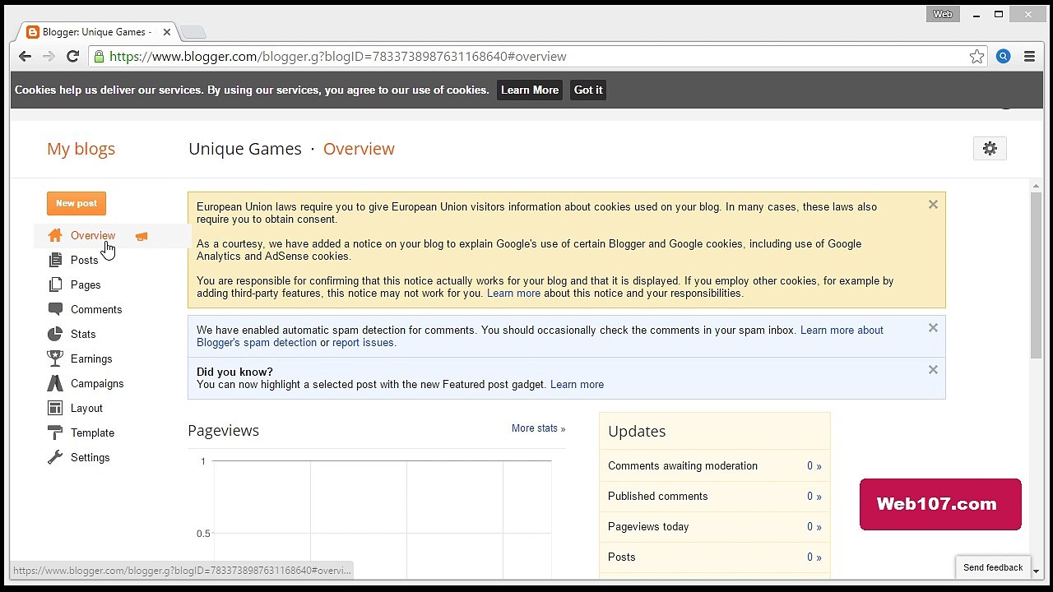This screenshot has height=592, width=1053.
Task: Click the browser address bar URL
Action: point(337,57)
